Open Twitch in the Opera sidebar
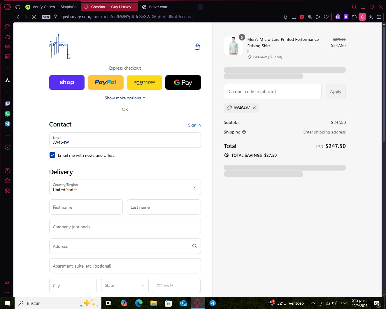386x309 pixels. click(7, 104)
